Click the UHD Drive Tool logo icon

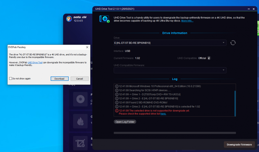(104, 19)
